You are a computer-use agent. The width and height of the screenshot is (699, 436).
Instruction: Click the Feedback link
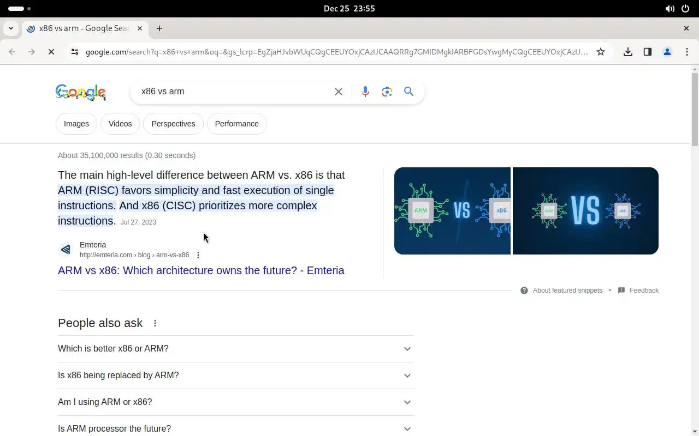644,290
